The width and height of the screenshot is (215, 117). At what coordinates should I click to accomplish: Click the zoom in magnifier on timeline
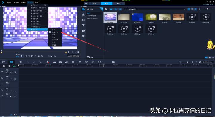[x=193, y=62]
